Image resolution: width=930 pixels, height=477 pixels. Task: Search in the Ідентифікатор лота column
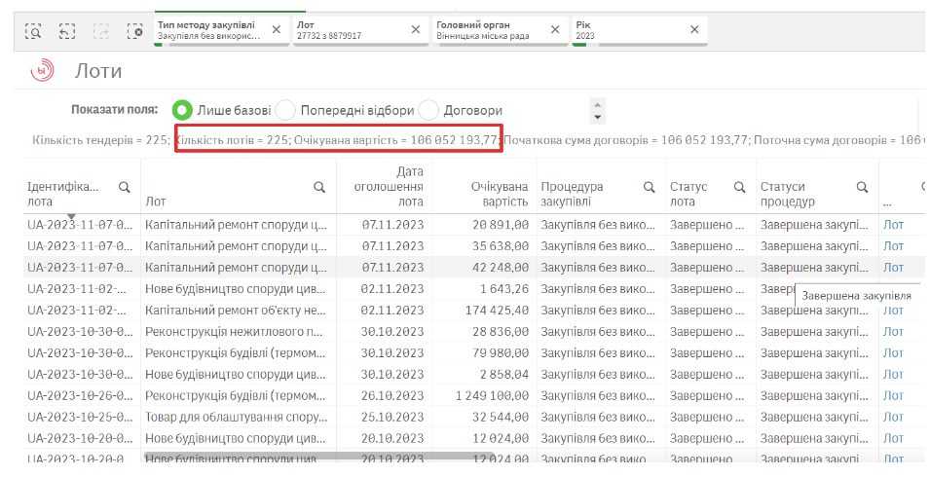[124, 187]
